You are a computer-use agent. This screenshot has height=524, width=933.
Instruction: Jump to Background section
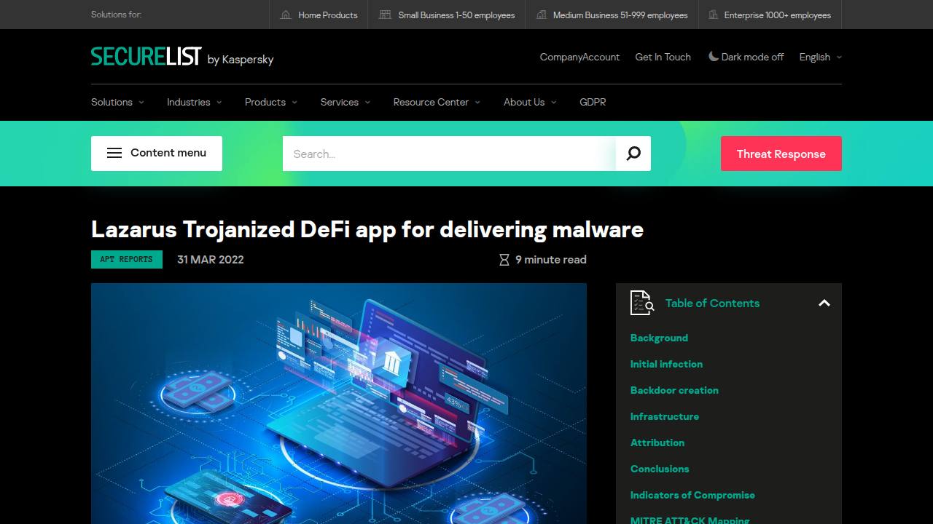659,338
